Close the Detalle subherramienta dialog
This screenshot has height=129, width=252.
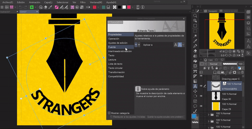click(184, 19)
